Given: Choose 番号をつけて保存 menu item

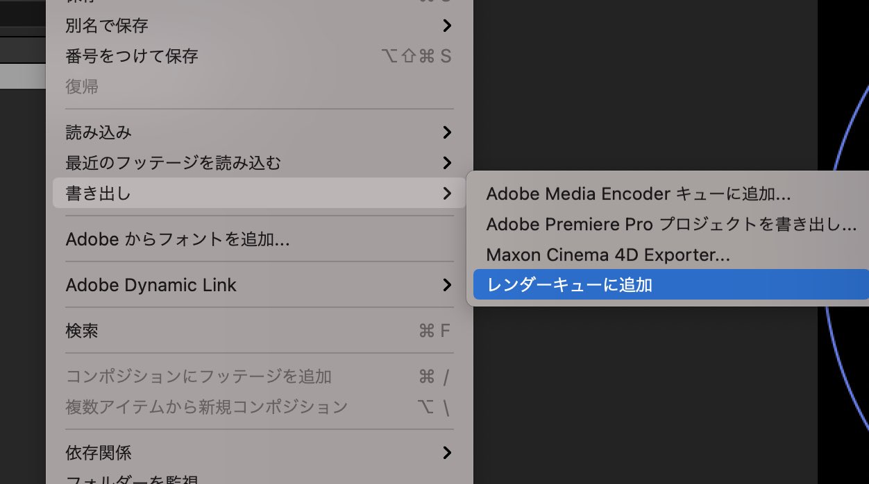Looking at the screenshot, I should 259,56.
